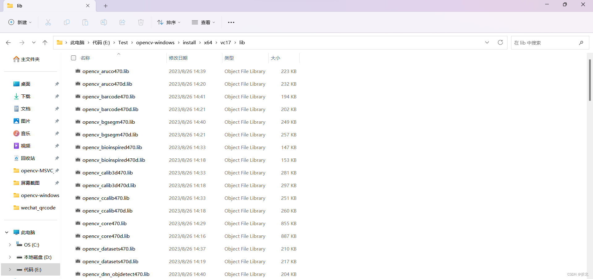Image resolution: width=593 pixels, height=279 pixels.
Task: Navigate to vc17 breadcrumb
Action: pyautogui.click(x=226, y=43)
